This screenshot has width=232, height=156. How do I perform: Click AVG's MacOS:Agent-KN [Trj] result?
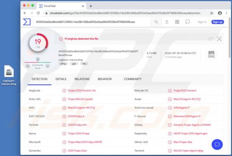point(81,108)
